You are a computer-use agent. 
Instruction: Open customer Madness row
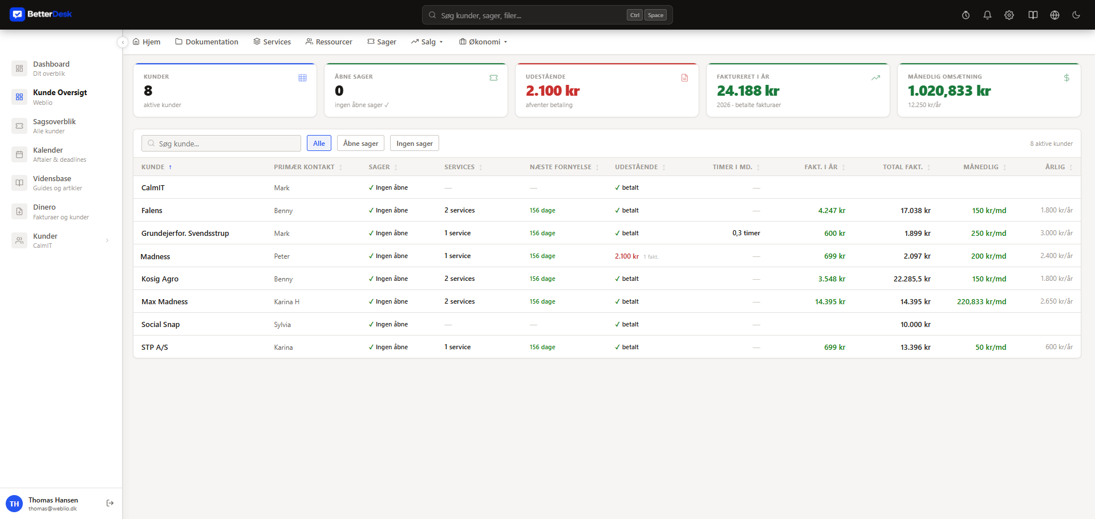607,256
